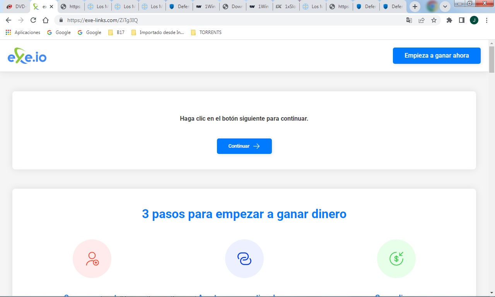Open the TORRENTS bookmarks folder
Screen dimensions: 495x297
206,32
